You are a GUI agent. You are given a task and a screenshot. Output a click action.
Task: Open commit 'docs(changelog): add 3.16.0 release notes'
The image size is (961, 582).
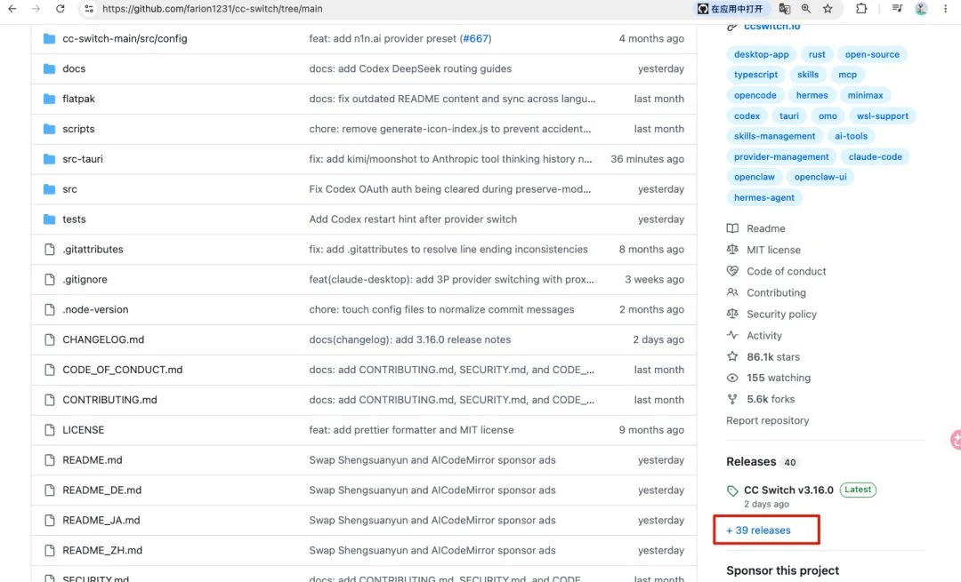[x=410, y=339]
